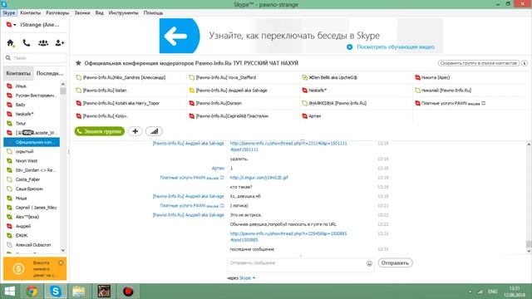Open the Контакты menu
The width and height of the screenshot is (532, 299).
30,13
